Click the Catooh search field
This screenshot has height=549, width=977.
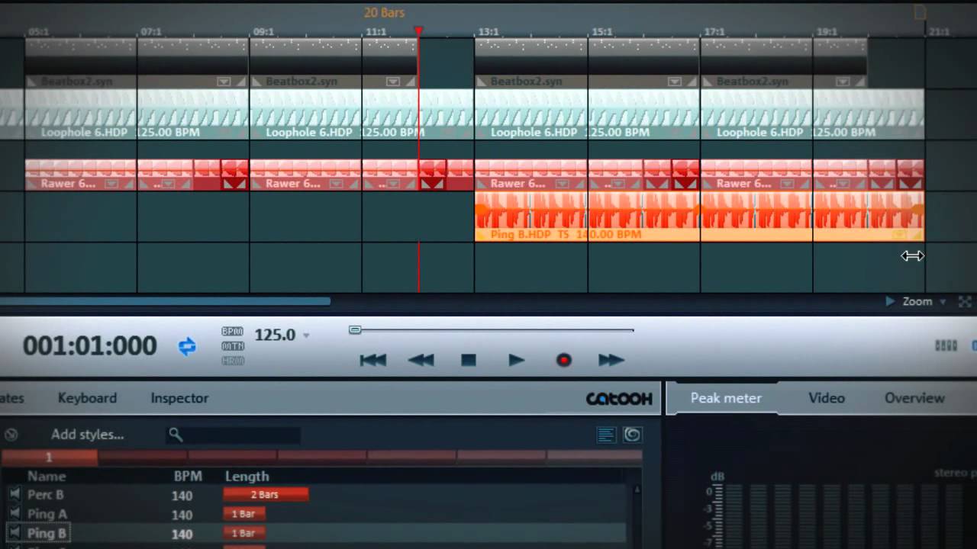tap(237, 435)
